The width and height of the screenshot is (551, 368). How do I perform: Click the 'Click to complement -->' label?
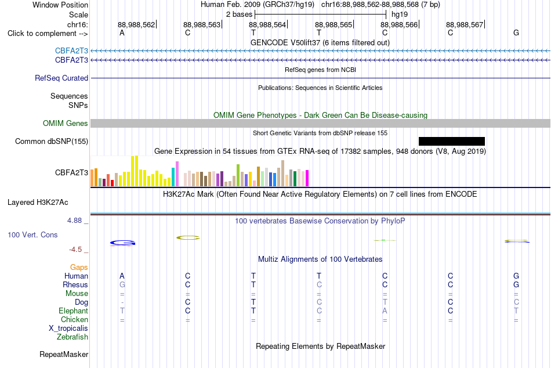tap(48, 34)
